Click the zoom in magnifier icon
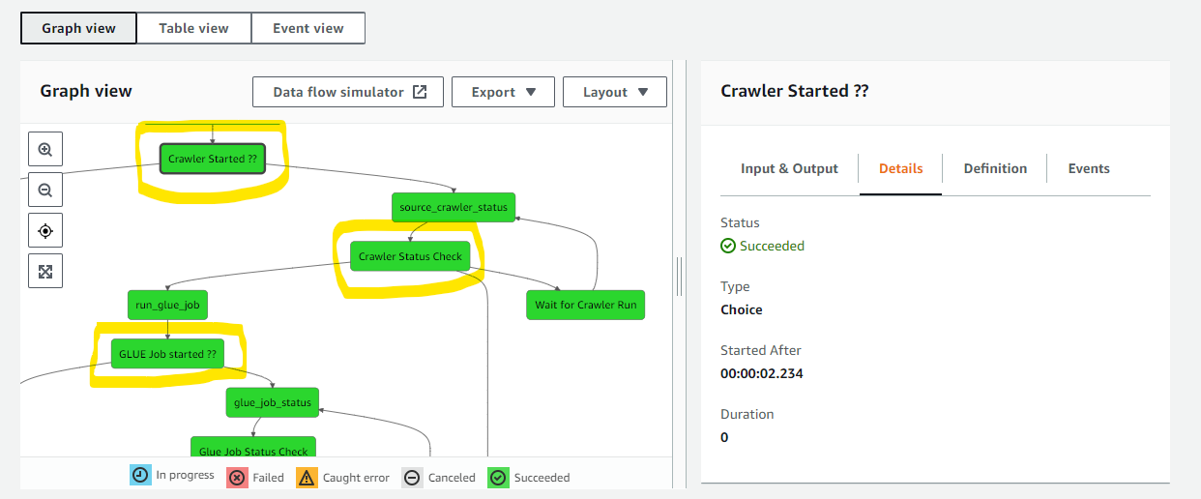Screen dimensions: 1201x499 tap(45, 150)
